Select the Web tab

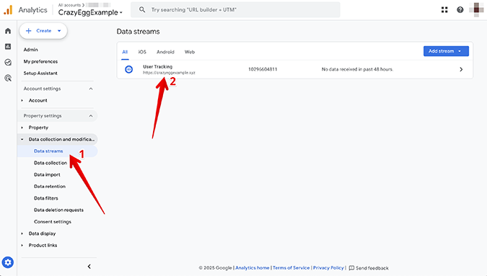pos(190,52)
